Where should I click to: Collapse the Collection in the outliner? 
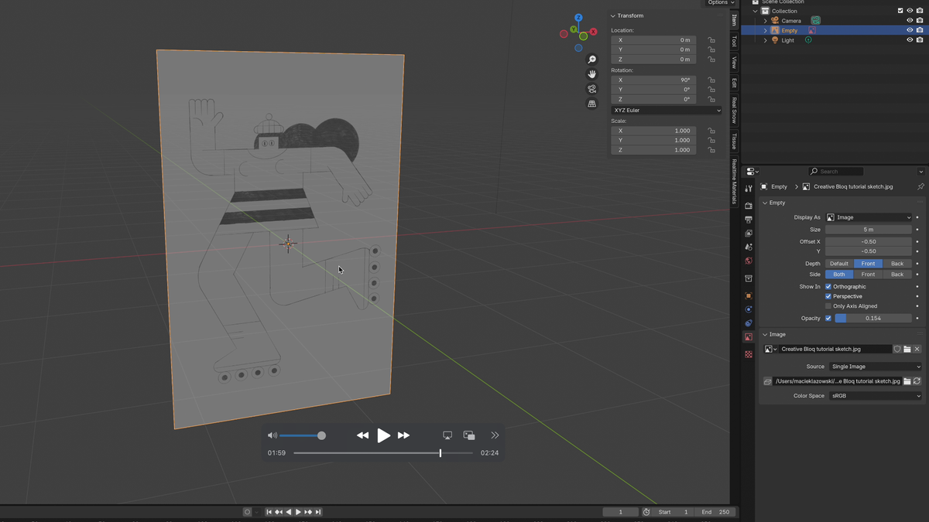click(x=756, y=10)
